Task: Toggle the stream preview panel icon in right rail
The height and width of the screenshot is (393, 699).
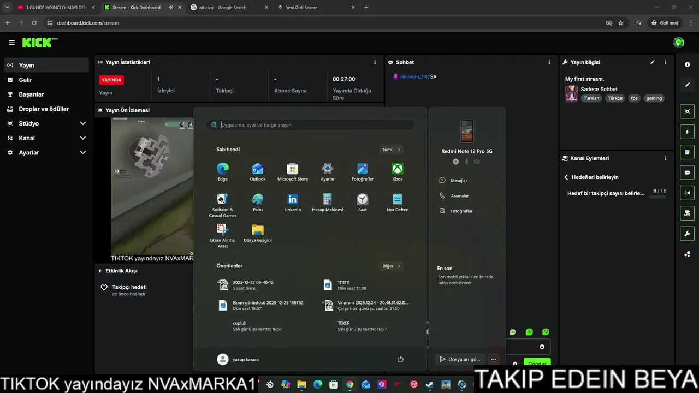Action: (687, 111)
